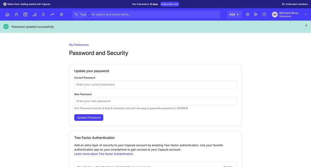Open People & Organizations icon

[x=16, y=14]
